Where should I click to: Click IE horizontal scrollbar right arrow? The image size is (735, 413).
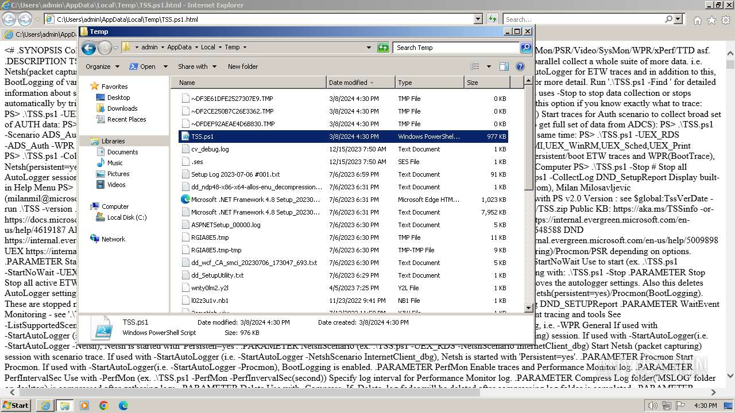coord(713,392)
